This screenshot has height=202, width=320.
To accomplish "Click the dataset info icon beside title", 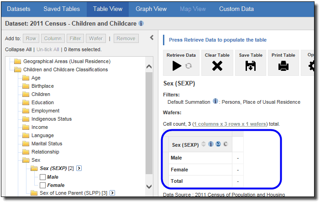I will (141, 23).
